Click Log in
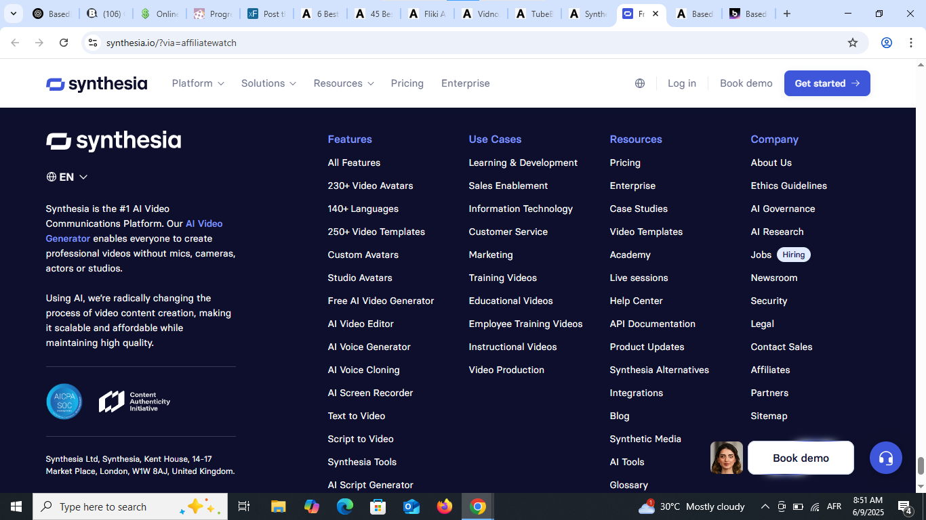 click(x=682, y=83)
